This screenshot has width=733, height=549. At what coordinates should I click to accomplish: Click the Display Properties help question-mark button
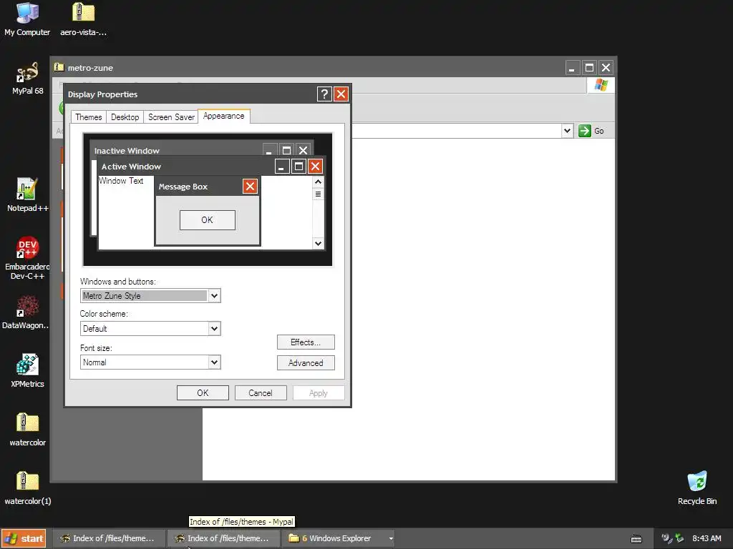click(324, 94)
